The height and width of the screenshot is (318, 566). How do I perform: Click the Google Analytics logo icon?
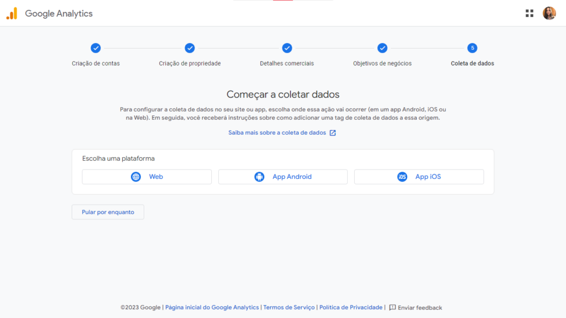pyautogui.click(x=12, y=13)
